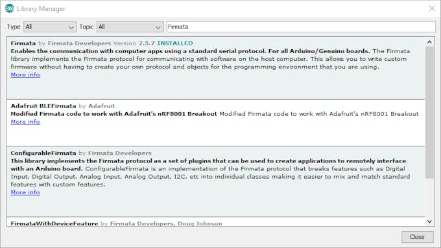Select the Adafruit BLEFirmata library title
This screenshot has width=441, height=248.
pos(43,106)
